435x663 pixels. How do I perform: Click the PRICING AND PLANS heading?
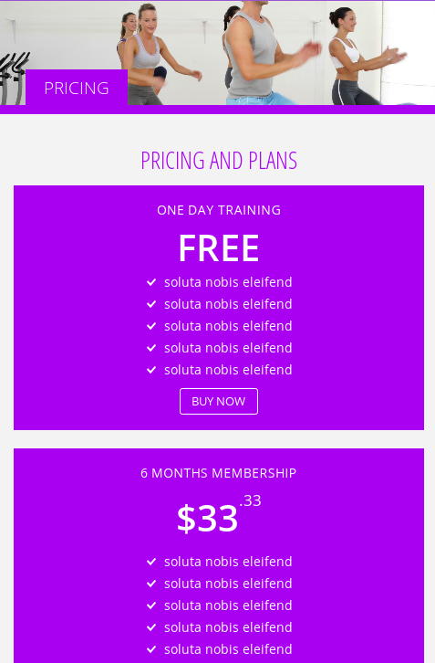tap(219, 160)
